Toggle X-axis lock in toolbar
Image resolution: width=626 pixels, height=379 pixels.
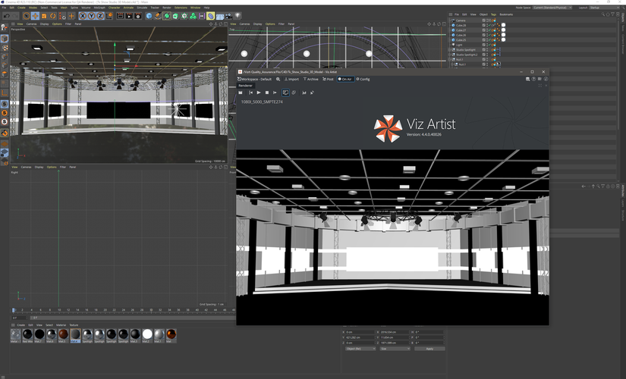82,16
